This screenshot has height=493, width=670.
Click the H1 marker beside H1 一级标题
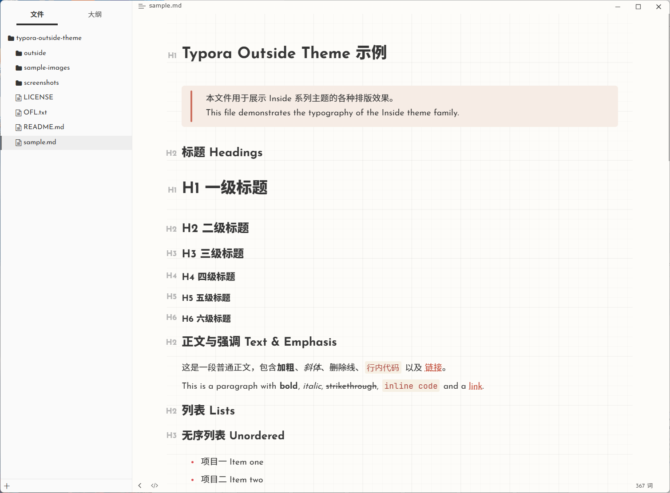pyautogui.click(x=172, y=190)
